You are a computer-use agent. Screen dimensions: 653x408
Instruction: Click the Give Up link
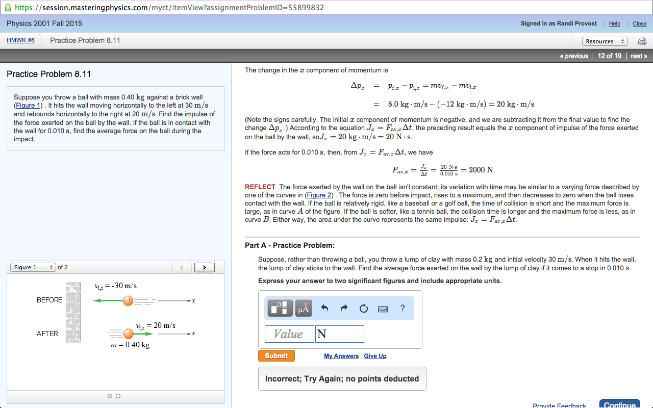point(375,355)
